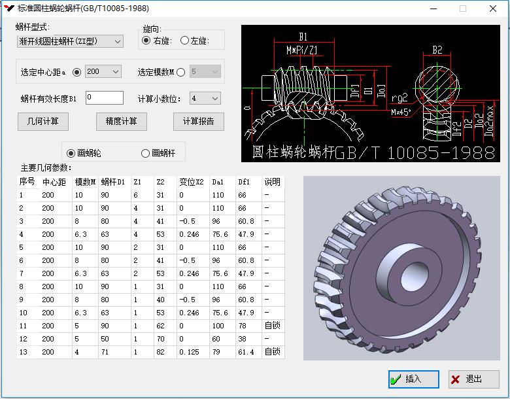Viewport: 510px width, 399px height.
Task: Select the 右旋 right-hand radio button
Action: [x=146, y=41]
